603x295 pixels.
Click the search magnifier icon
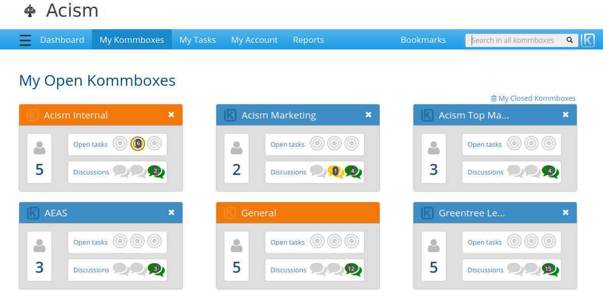(570, 40)
